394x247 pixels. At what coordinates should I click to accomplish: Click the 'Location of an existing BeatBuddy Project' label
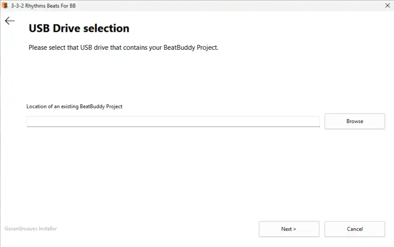[74, 106]
